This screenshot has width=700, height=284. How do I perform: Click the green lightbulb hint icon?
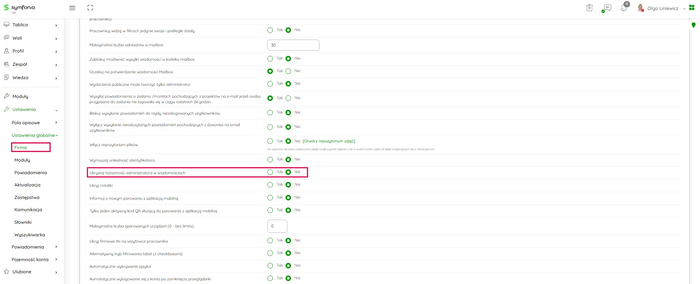[693, 25]
